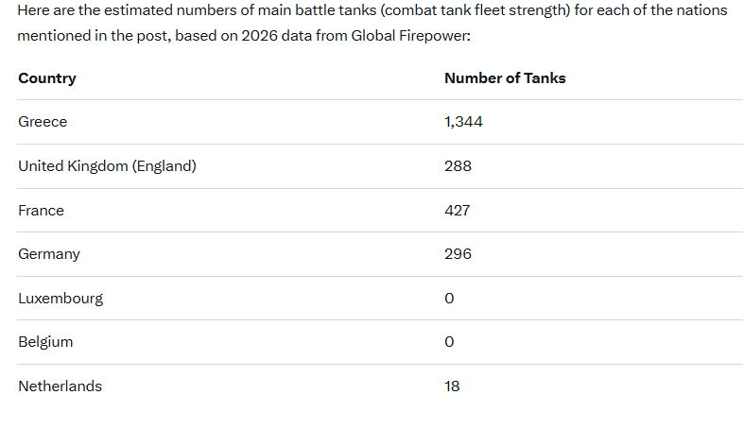744x429 pixels.
Task: Click the United Kingdom (England) cell
Action: click(x=107, y=166)
